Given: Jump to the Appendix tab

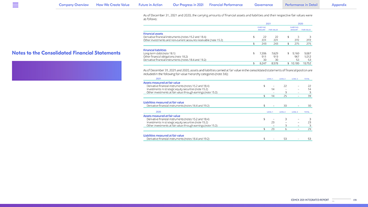Looking at the screenshot, I should click(339, 5).
